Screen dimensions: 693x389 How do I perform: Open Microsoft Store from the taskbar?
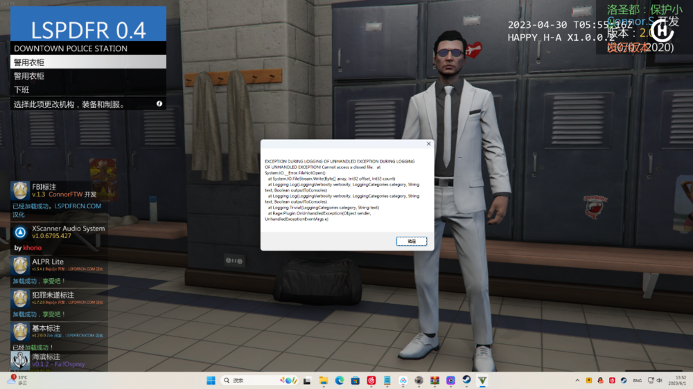point(356,381)
